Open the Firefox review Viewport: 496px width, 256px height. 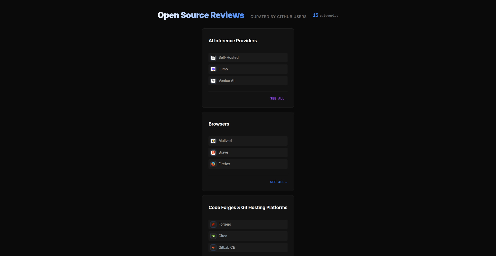[x=248, y=164]
